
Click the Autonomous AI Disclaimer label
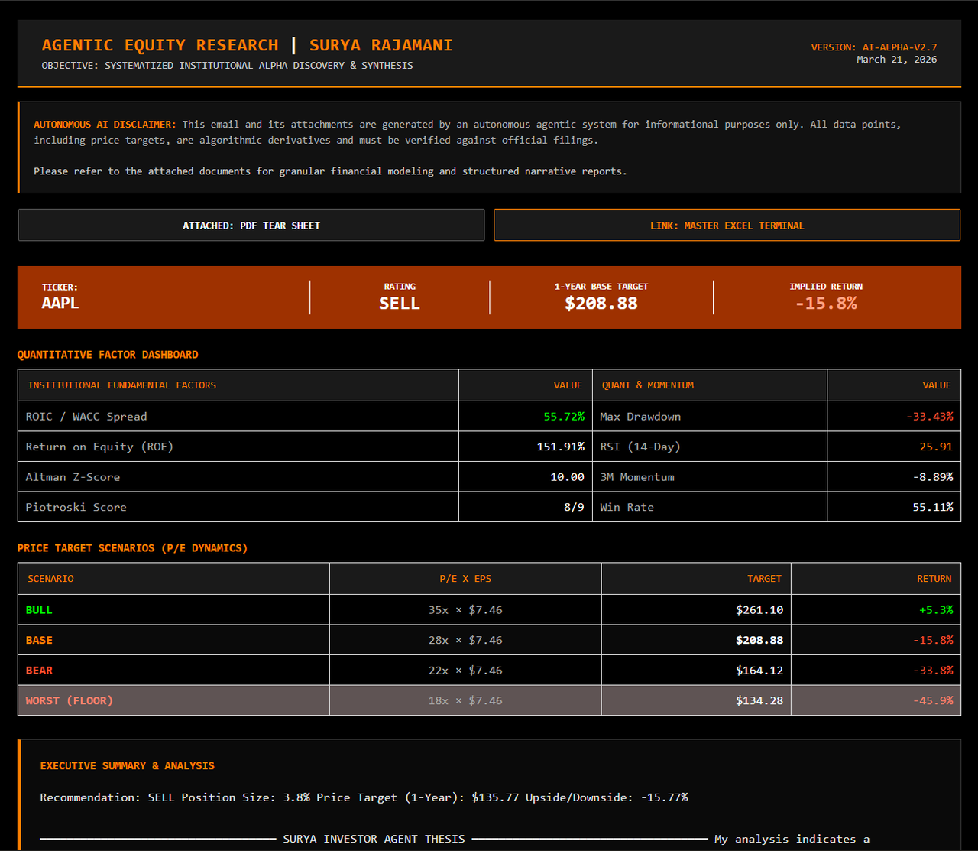click(105, 124)
